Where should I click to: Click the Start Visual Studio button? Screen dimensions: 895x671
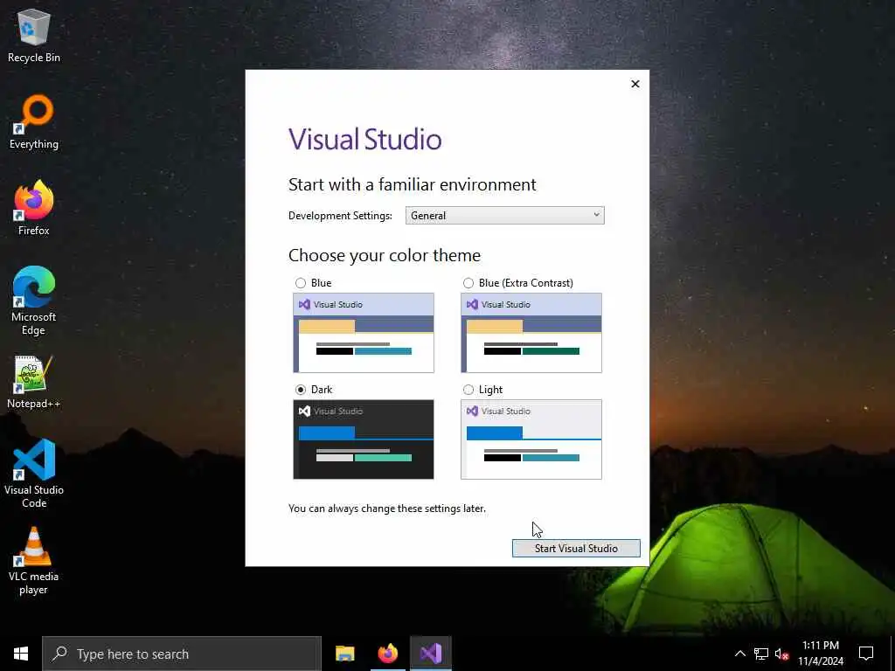[576, 549]
